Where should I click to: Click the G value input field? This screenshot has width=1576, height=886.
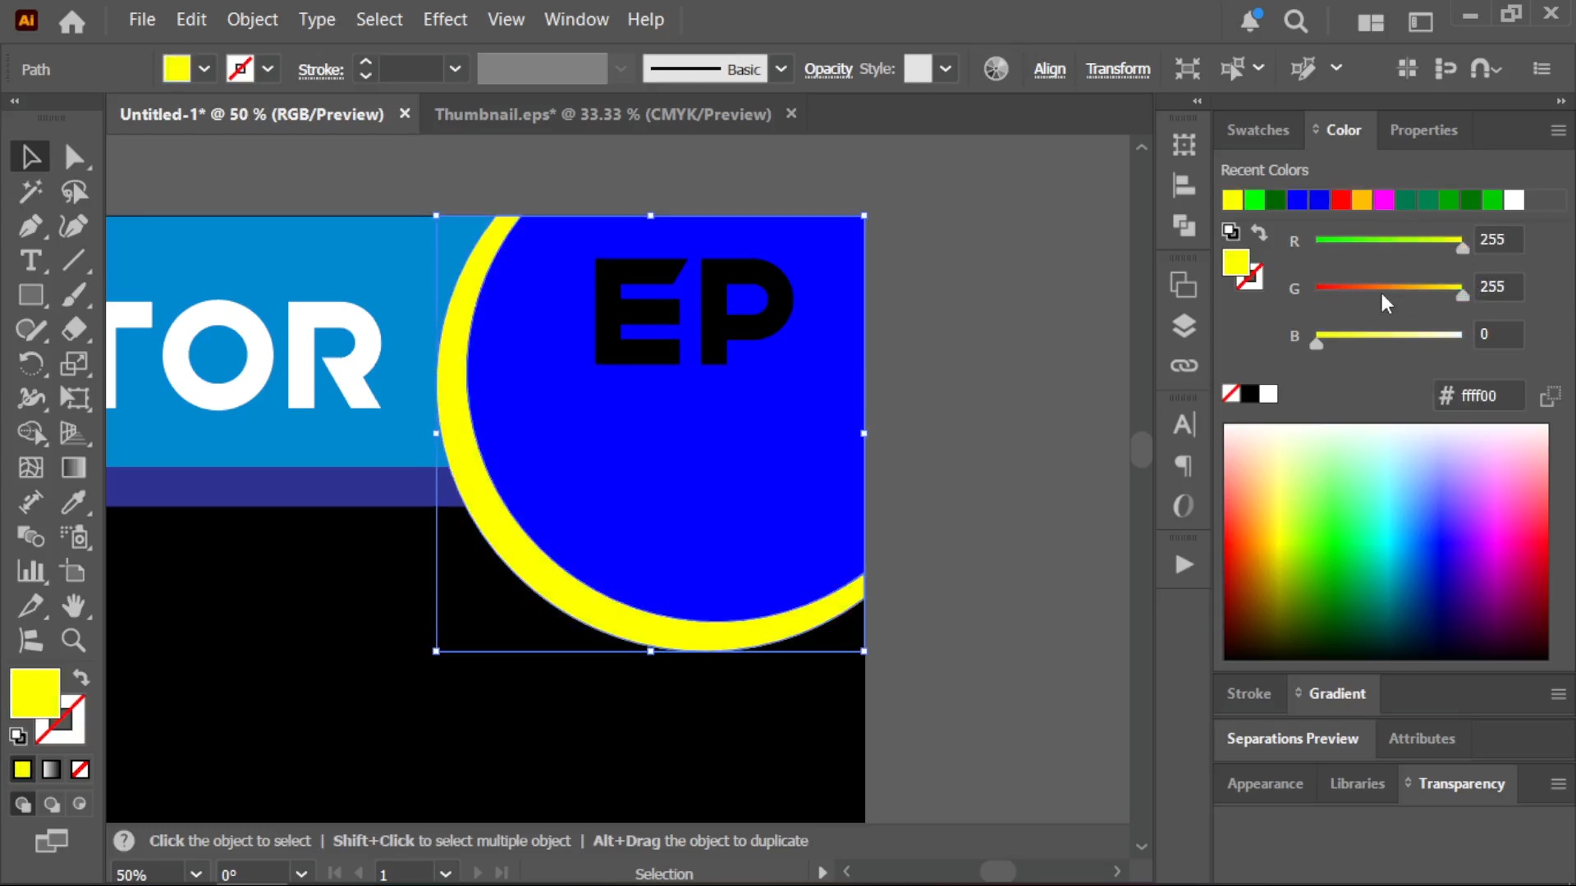click(1497, 286)
